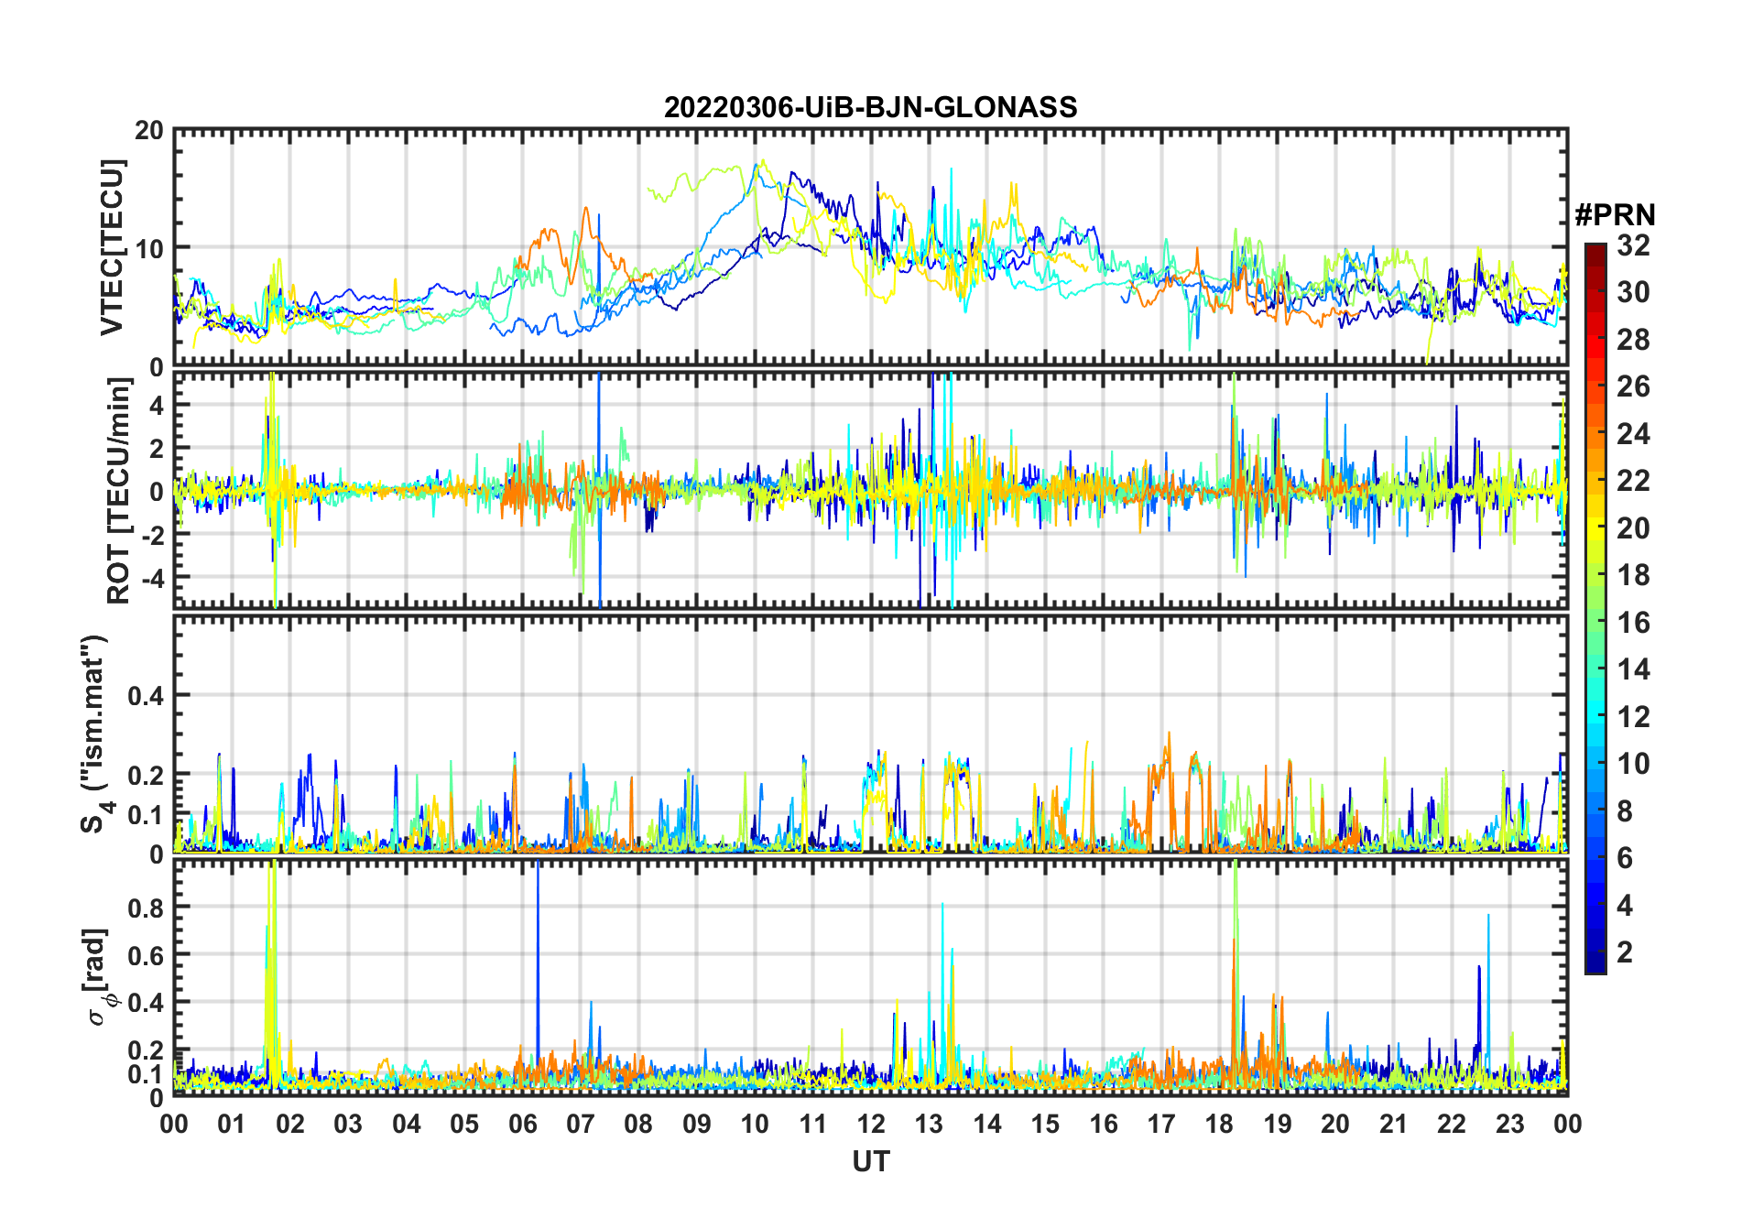Select the 20 tick on the VTEC axis

point(149,131)
